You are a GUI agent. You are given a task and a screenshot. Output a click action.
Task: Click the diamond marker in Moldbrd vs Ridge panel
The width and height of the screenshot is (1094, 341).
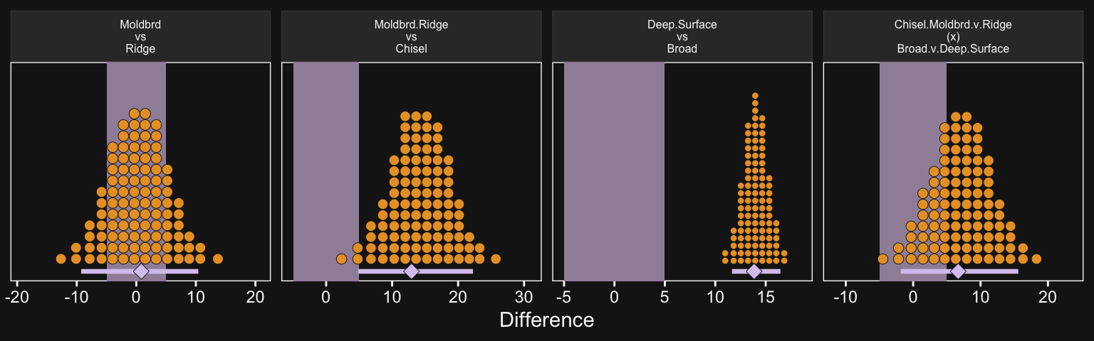tap(141, 271)
